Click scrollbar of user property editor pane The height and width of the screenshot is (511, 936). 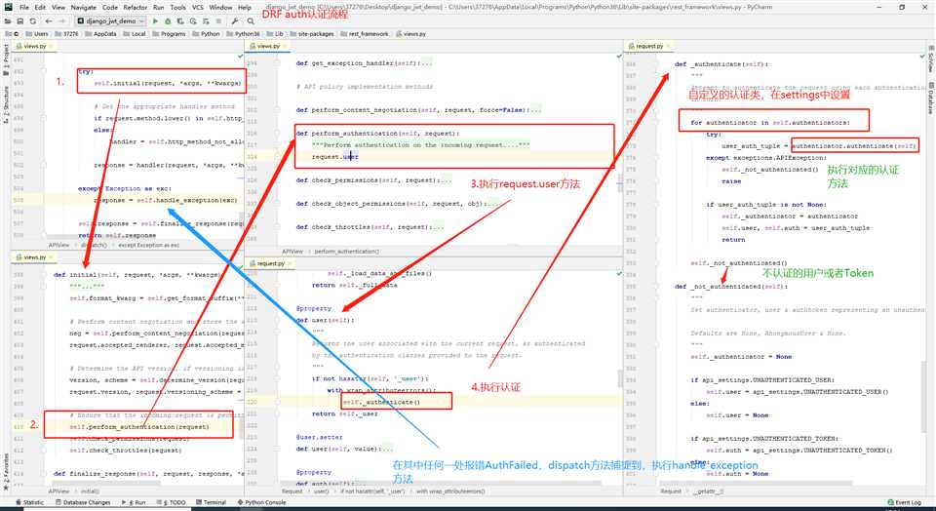pos(620,378)
